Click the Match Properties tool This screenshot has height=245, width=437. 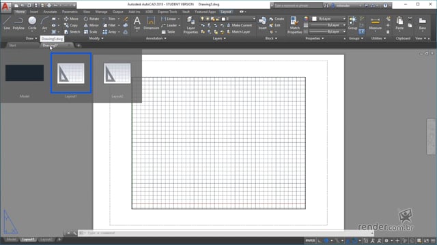tap(294, 25)
